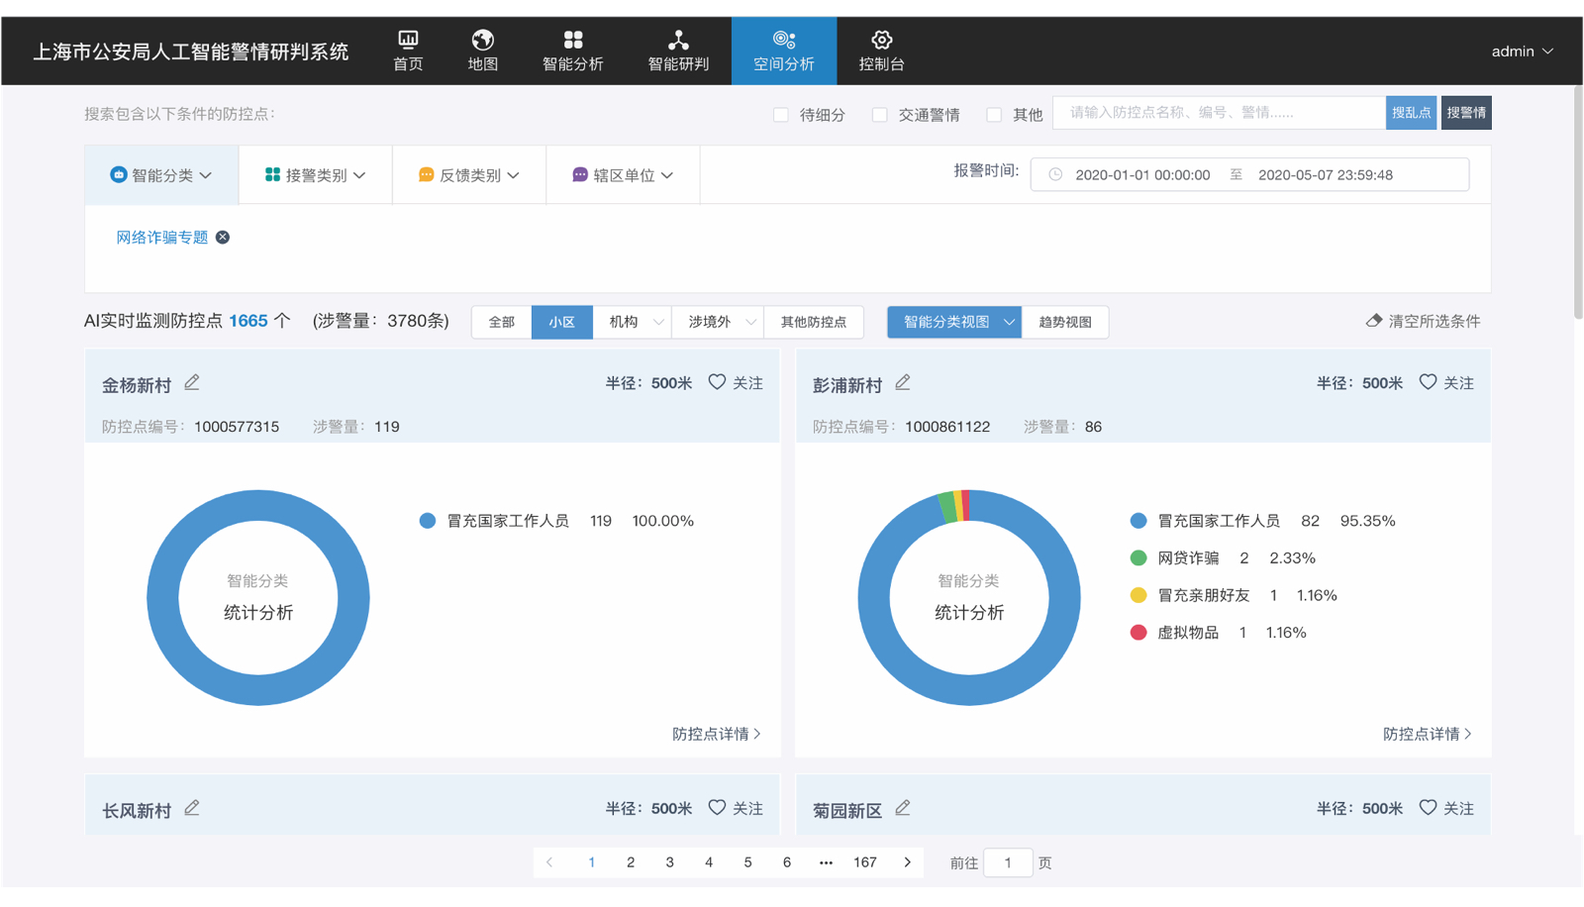Click the edit pencil beside 菊园新区
Viewport: 1584px width, 907px height.
(x=902, y=807)
